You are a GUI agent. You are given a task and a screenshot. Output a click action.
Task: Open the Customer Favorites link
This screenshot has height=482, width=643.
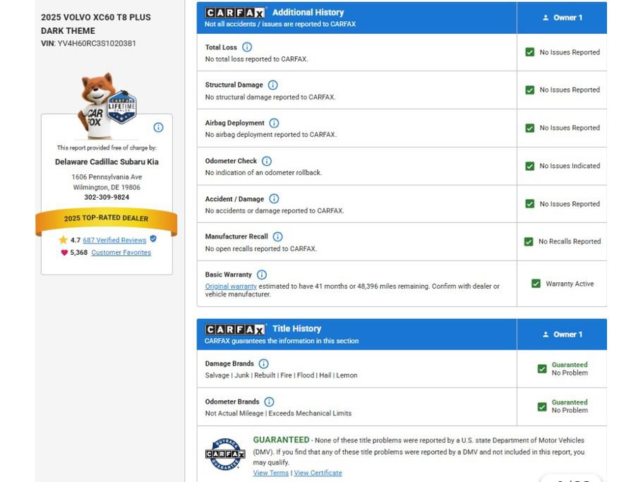click(121, 253)
